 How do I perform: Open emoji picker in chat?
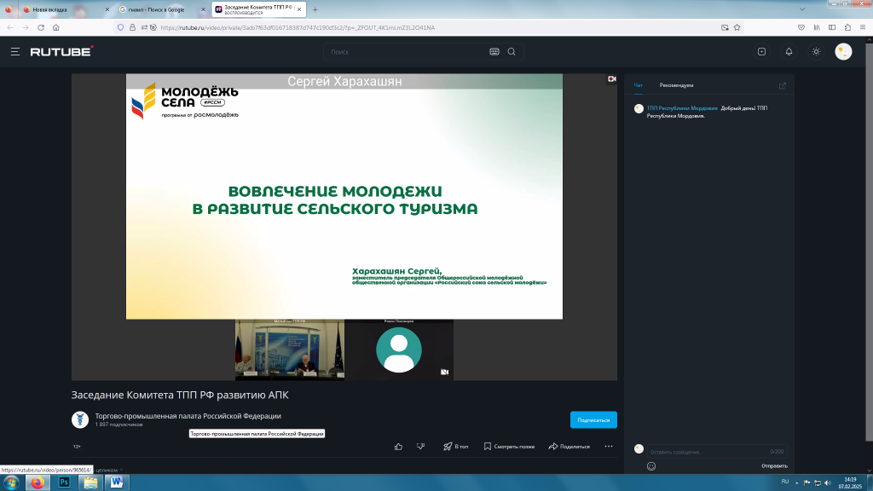coord(651,466)
